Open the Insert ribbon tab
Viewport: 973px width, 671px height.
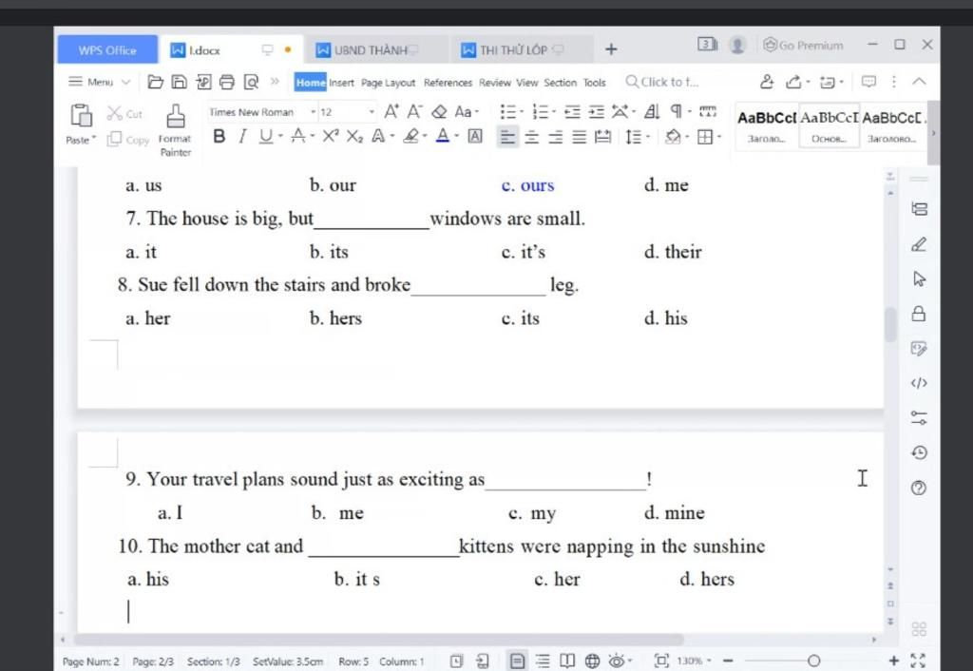pos(341,83)
